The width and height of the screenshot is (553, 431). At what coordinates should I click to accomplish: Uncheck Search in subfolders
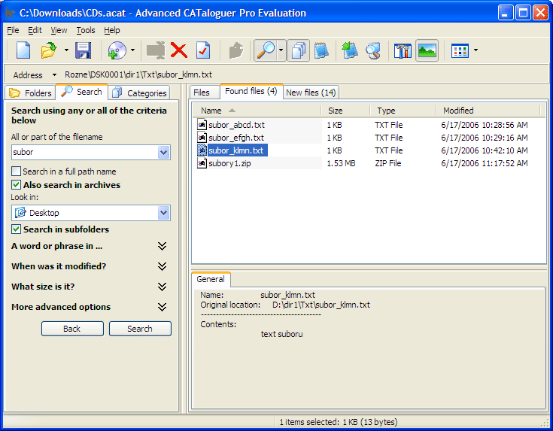click(x=17, y=229)
